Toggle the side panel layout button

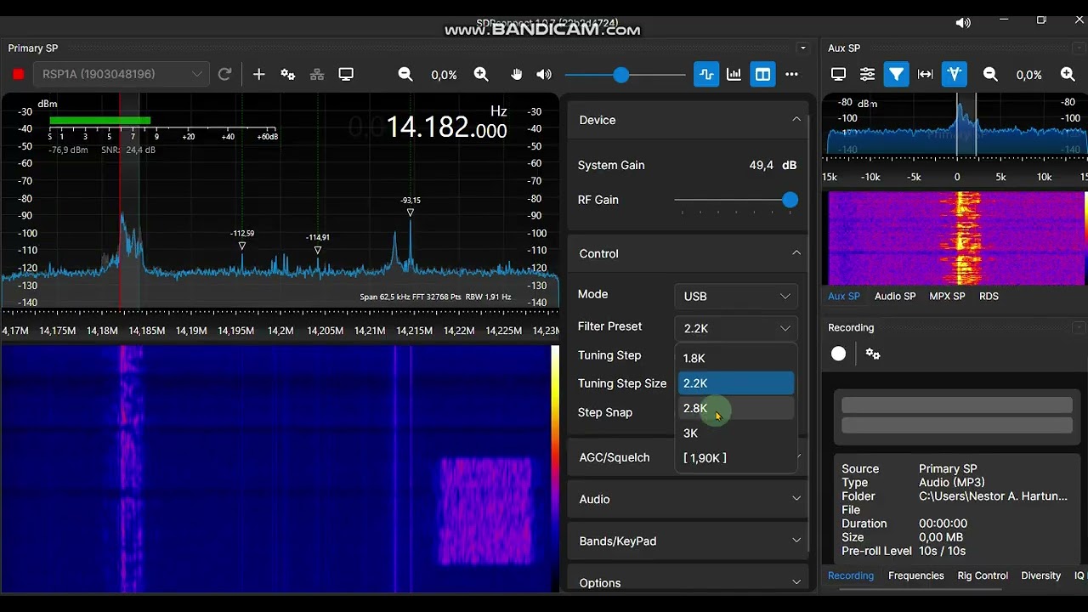pyautogui.click(x=763, y=75)
